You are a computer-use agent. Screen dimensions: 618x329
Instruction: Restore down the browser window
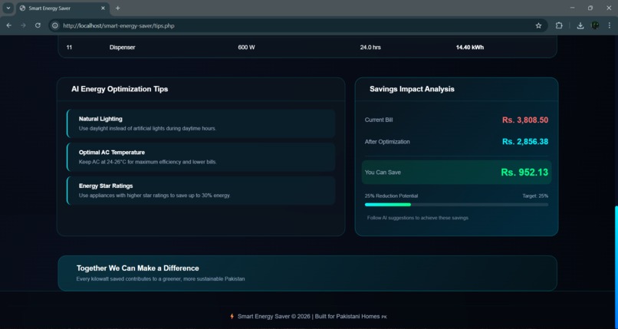click(x=590, y=8)
